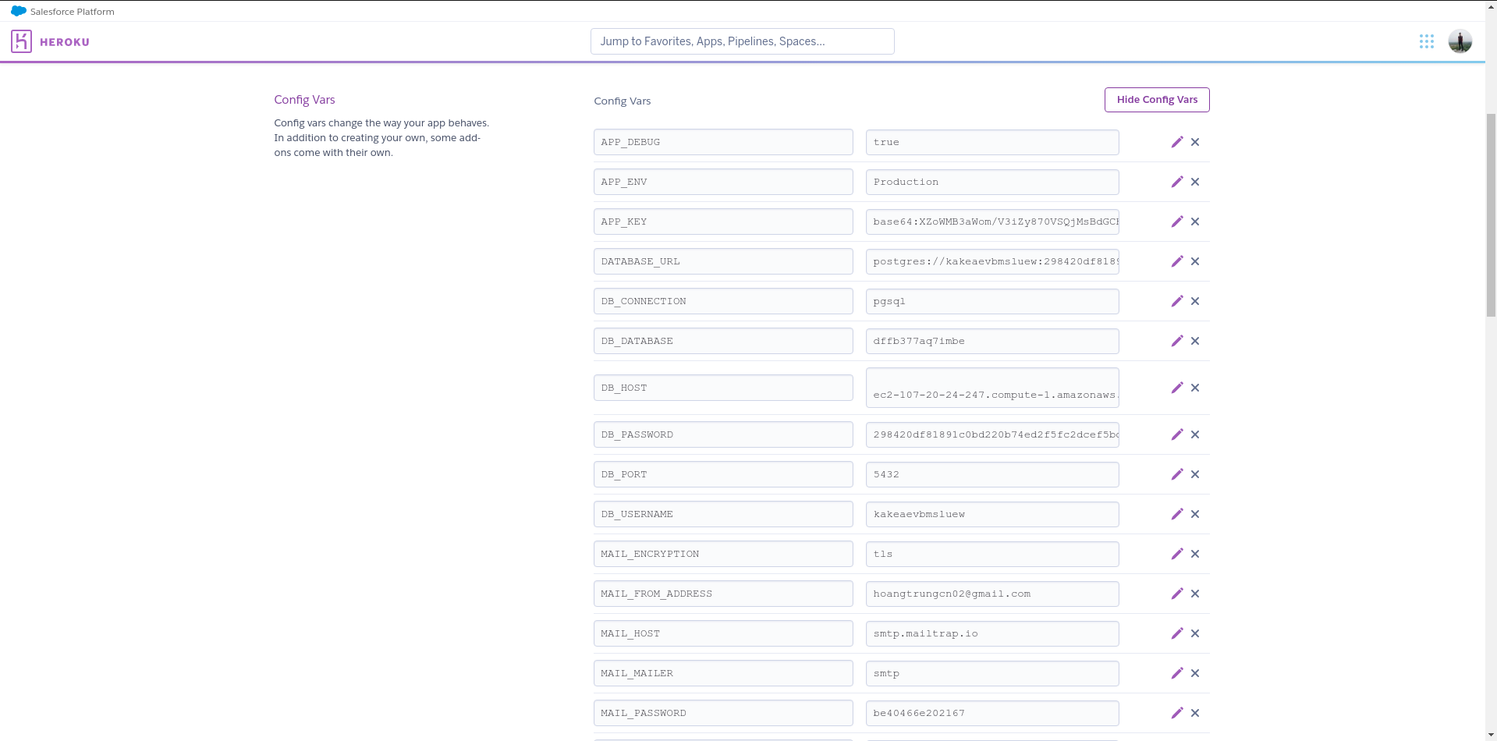Click the Hide Config Vars button
Image resolution: width=1497 pixels, height=741 pixels.
point(1156,99)
